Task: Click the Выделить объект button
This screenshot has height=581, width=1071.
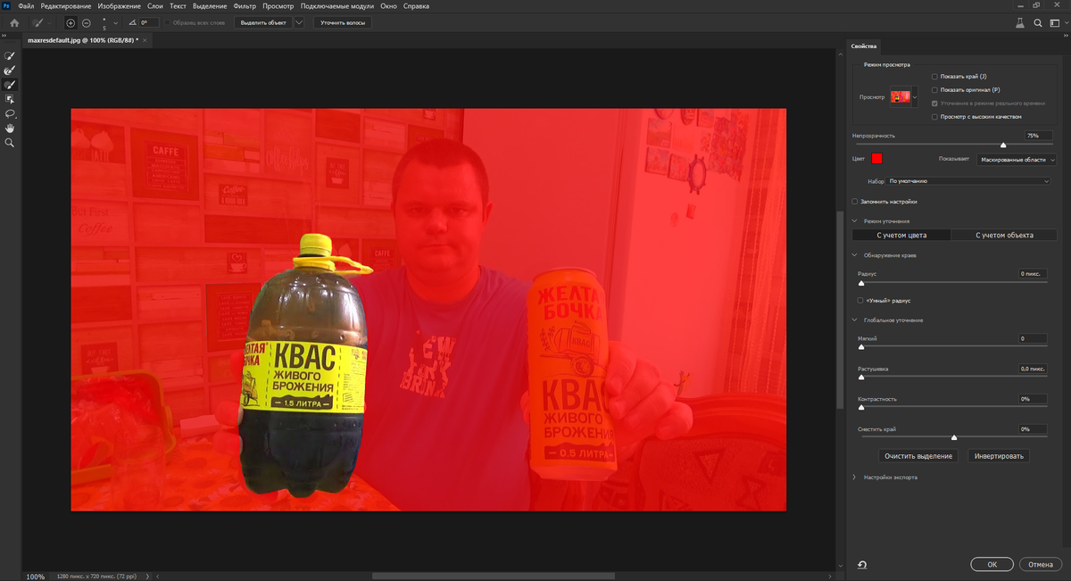Action: (x=263, y=22)
